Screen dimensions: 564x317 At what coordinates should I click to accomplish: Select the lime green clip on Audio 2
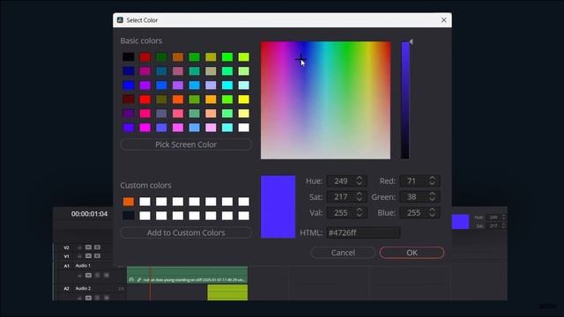pos(227,292)
